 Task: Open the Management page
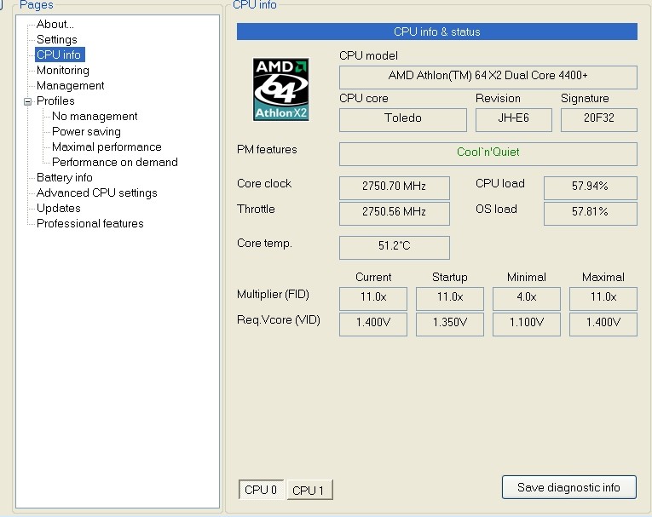click(x=70, y=86)
